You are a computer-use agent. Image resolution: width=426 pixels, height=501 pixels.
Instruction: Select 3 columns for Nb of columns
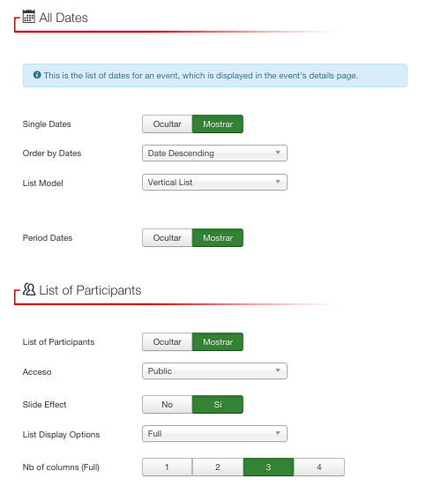[x=268, y=467]
